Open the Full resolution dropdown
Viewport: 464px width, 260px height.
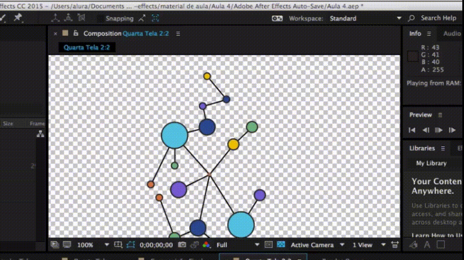pyautogui.click(x=257, y=245)
